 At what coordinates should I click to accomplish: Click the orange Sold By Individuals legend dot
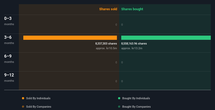tap(23, 98)
